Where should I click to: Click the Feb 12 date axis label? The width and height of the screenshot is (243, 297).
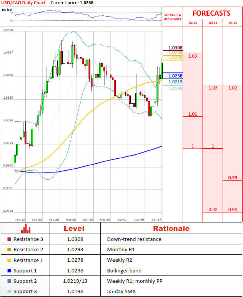20,220
